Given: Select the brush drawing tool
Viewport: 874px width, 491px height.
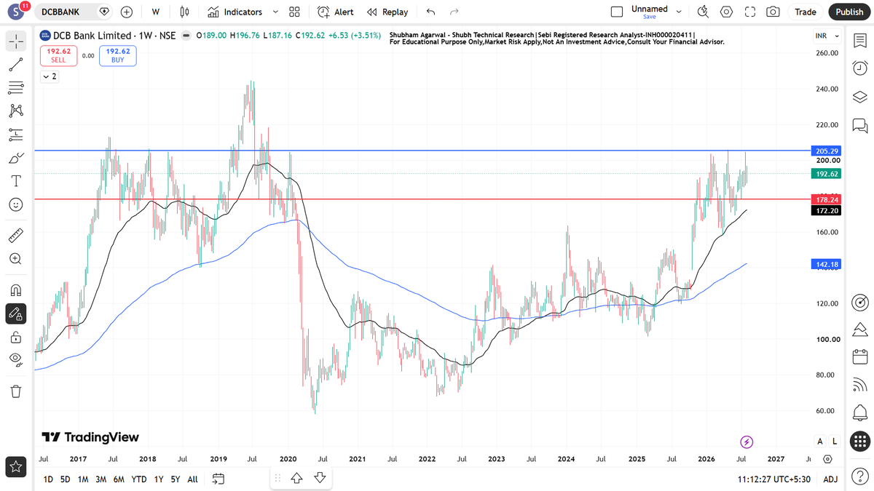Looking at the screenshot, I should pyautogui.click(x=15, y=157).
